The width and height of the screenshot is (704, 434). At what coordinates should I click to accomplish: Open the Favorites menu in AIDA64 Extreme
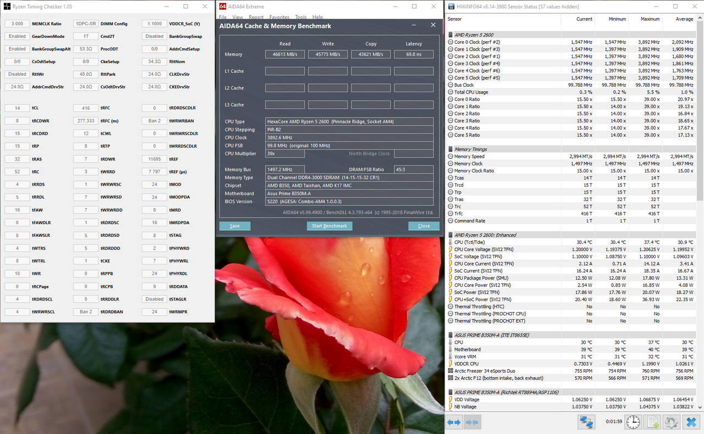tap(279, 17)
